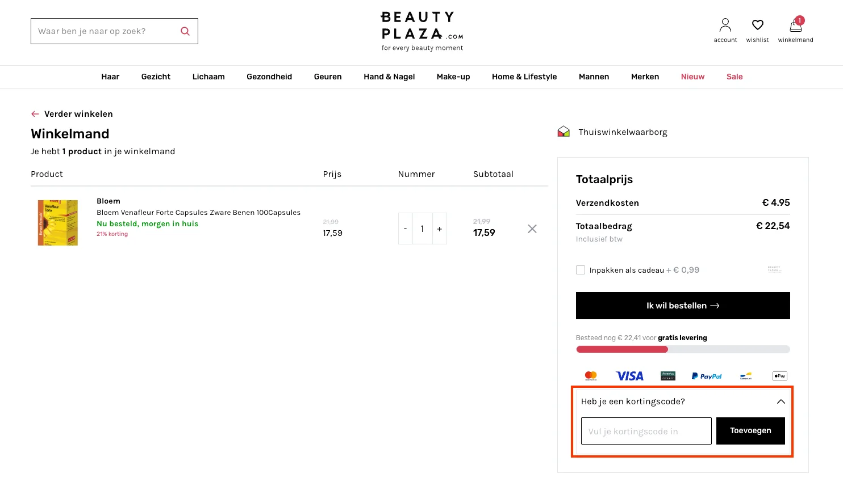The height and width of the screenshot is (478, 843).
Task: Open the wishlist heart icon
Action: pyautogui.click(x=758, y=25)
